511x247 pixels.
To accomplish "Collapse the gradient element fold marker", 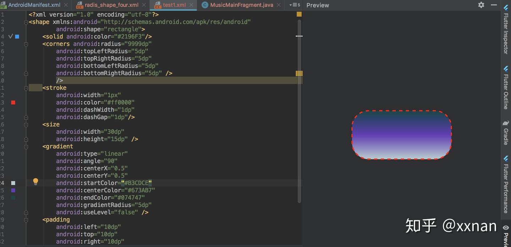I will [x=26, y=147].
